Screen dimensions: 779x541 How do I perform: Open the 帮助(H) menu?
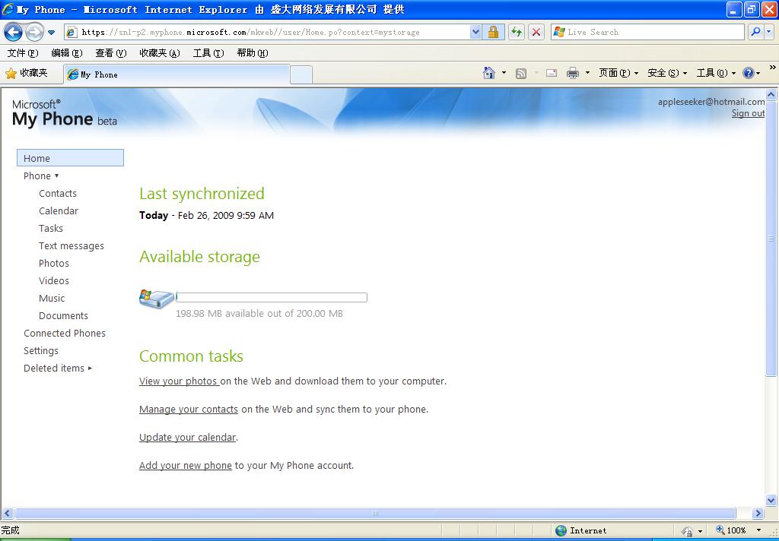253,53
